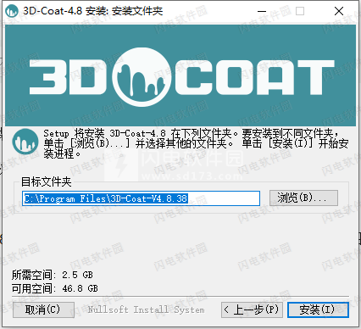The image size is (361, 329).
Task: Click the "COAT" lettering in banner
Action: click(x=255, y=77)
